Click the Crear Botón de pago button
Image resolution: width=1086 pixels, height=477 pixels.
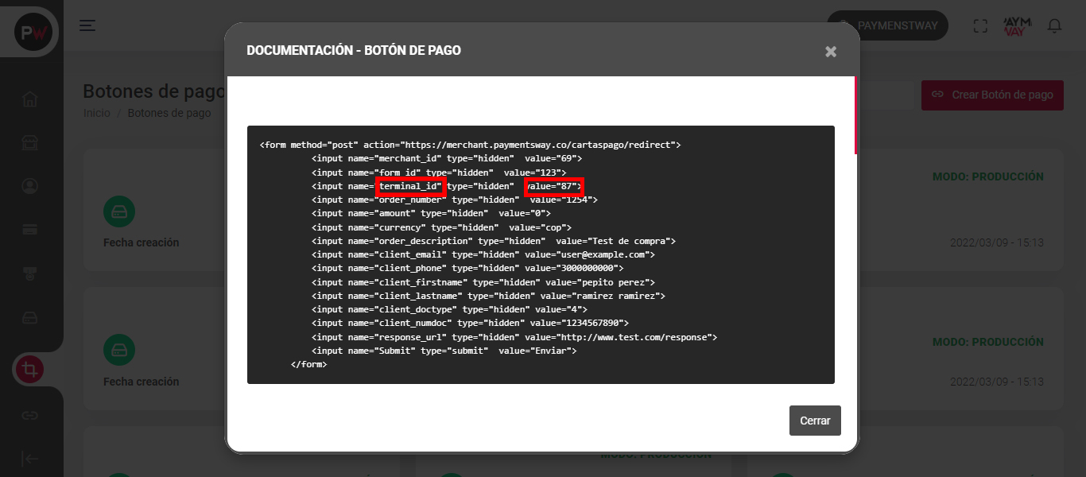coord(992,95)
